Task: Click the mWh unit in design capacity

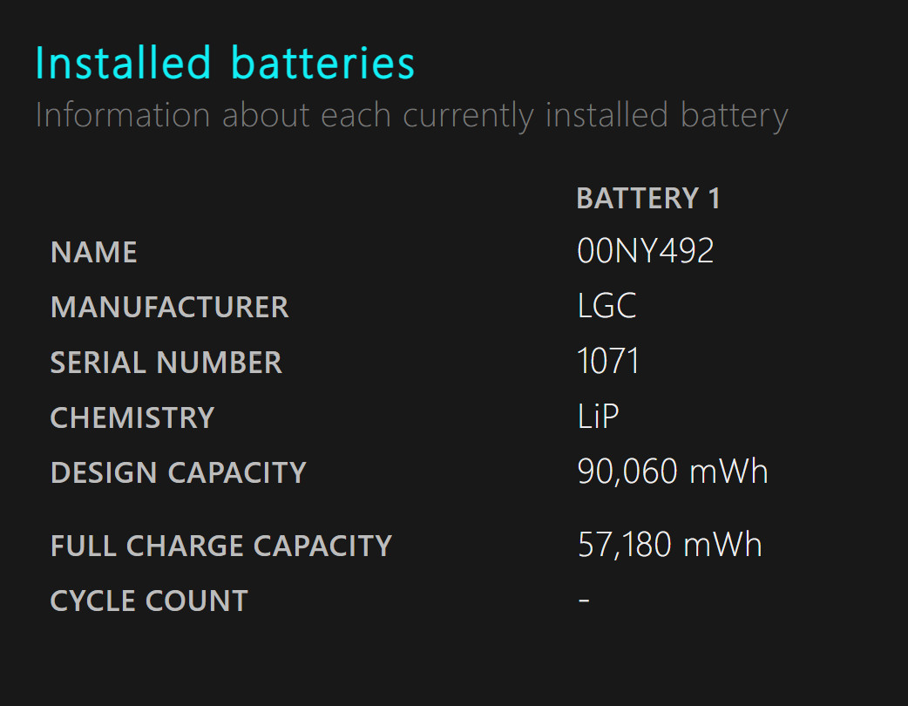Action: pyautogui.click(x=728, y=471)
